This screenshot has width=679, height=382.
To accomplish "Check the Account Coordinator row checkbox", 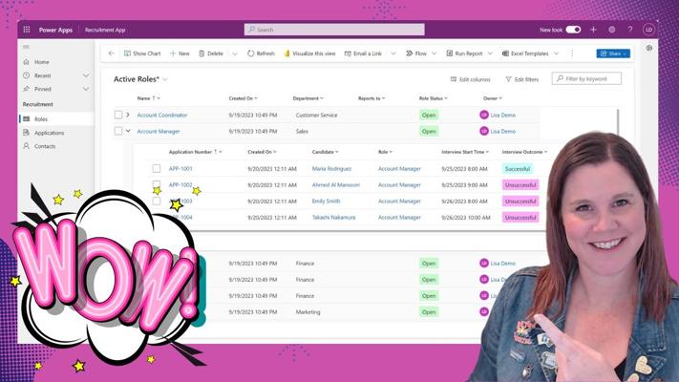I will (118, 115).
